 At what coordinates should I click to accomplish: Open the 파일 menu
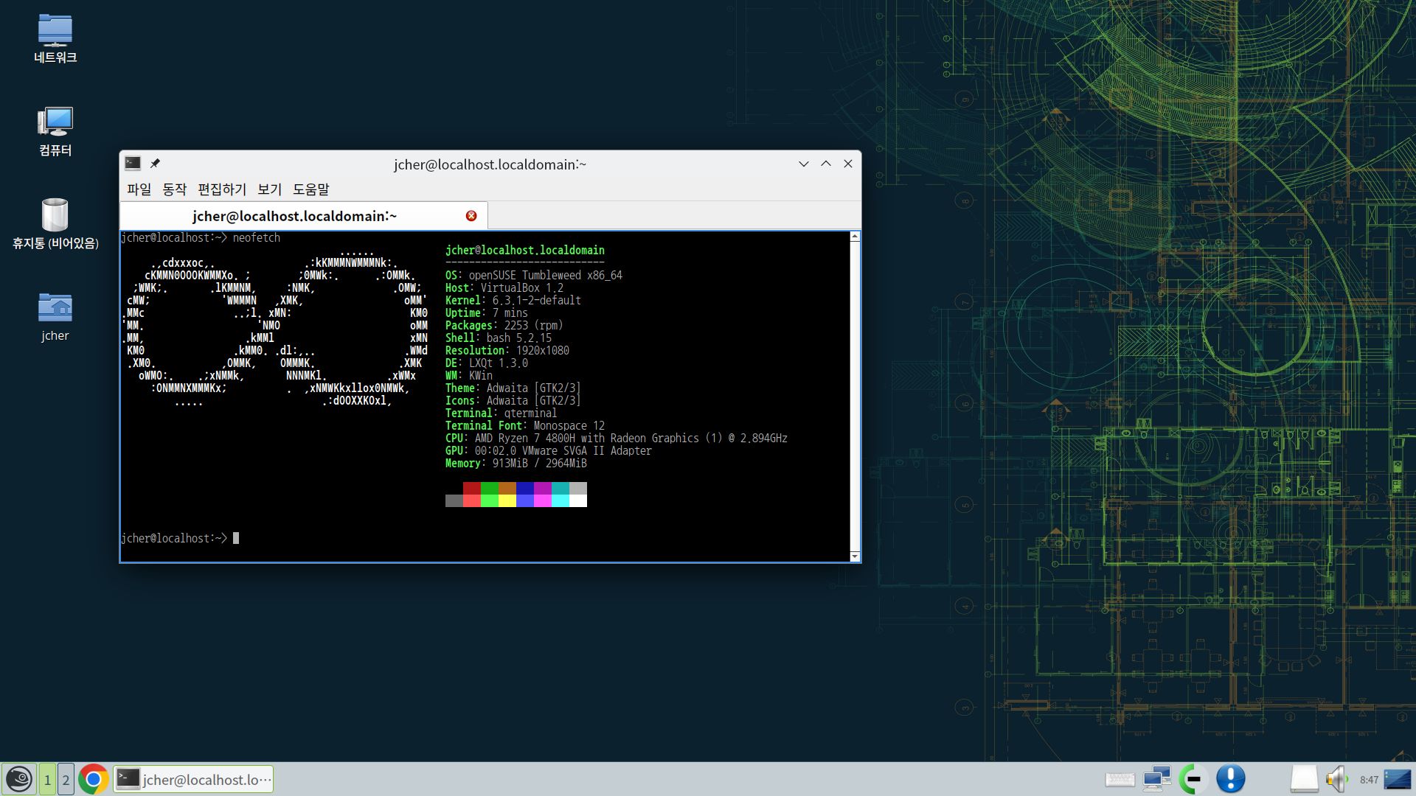139,189
